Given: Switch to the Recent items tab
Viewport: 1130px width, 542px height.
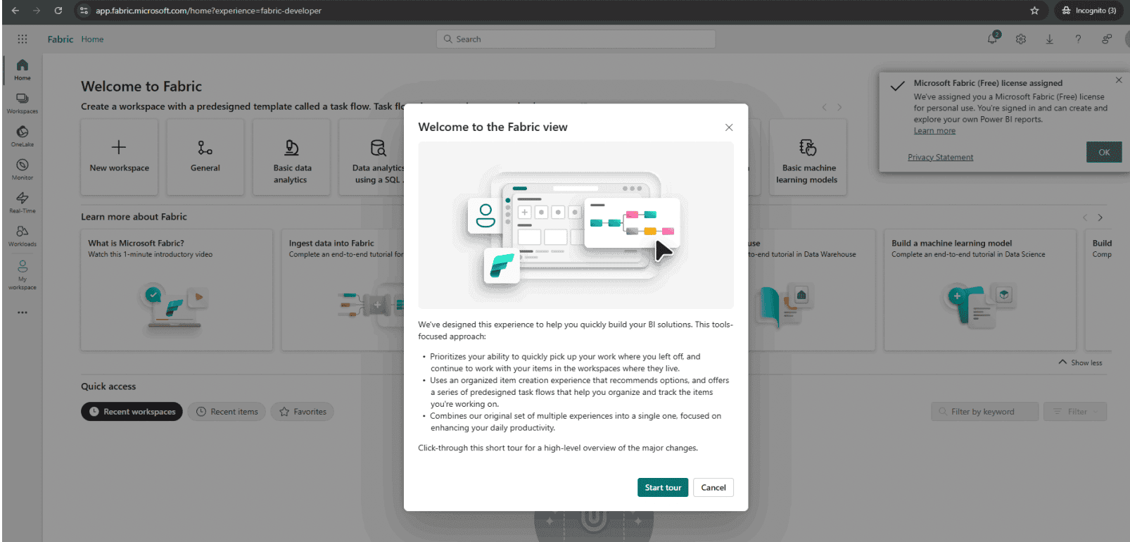Looking at the screenshot, I should 227,412.
